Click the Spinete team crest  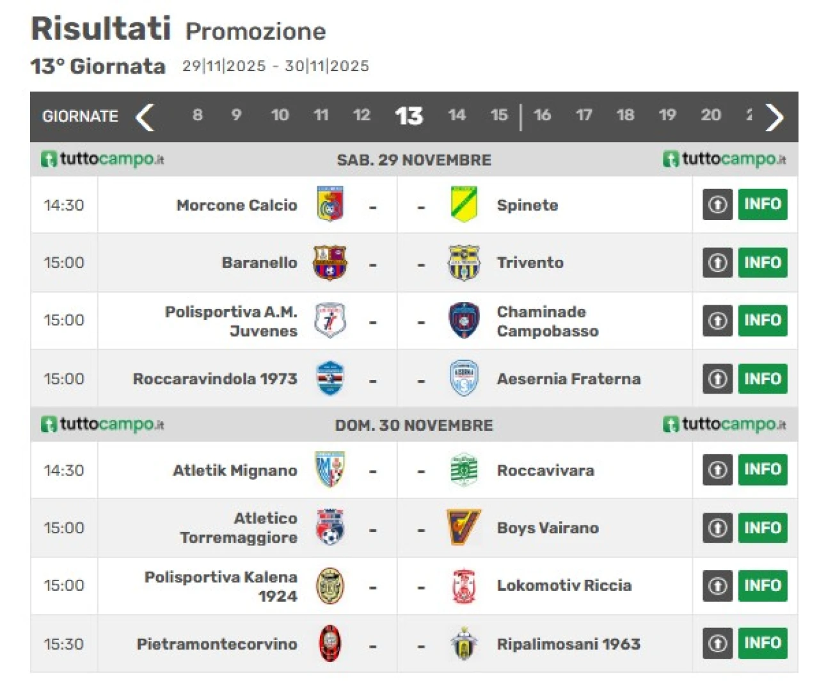click(464, 204)
